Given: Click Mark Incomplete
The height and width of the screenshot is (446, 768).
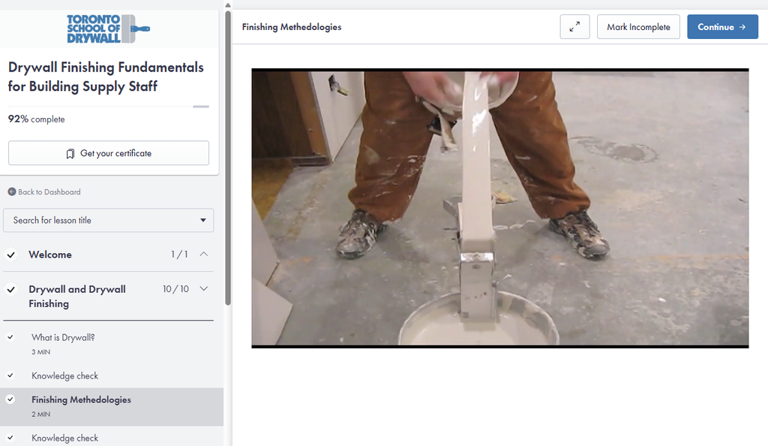Looking at the screenshot, I should 638,27.
